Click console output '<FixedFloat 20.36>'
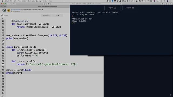The image size is (173, 97). point(82,19)
